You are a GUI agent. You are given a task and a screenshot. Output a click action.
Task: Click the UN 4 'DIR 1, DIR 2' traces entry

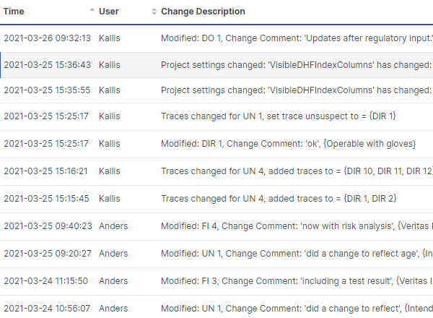pos(279,198)
